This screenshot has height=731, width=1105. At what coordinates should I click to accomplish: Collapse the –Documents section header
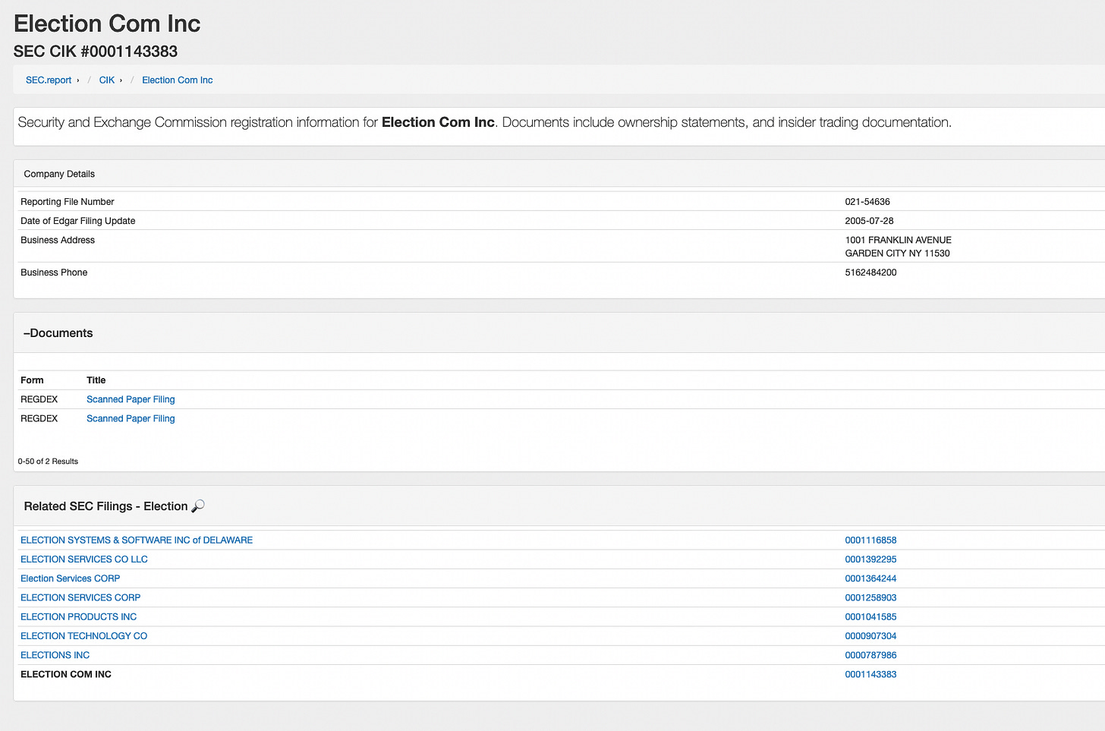(58, 333)
